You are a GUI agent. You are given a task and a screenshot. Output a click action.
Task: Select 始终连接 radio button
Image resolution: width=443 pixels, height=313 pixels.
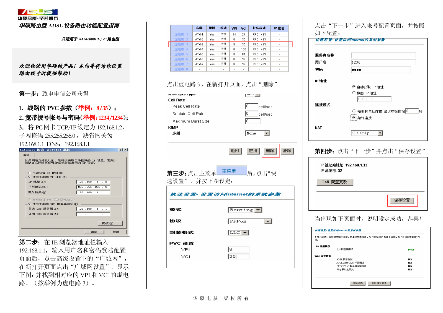click(354, 118)
